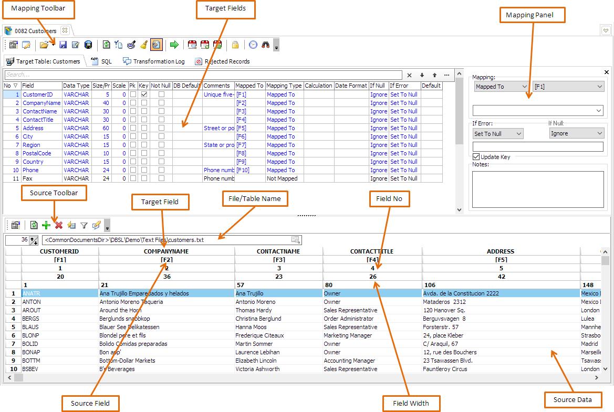
Task: Close the mapping panel with the X
Action: click(607, 72)
